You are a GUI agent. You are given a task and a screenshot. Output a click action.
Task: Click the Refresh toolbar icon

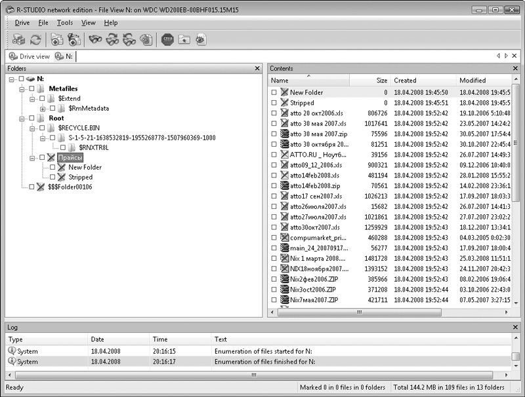35,40
